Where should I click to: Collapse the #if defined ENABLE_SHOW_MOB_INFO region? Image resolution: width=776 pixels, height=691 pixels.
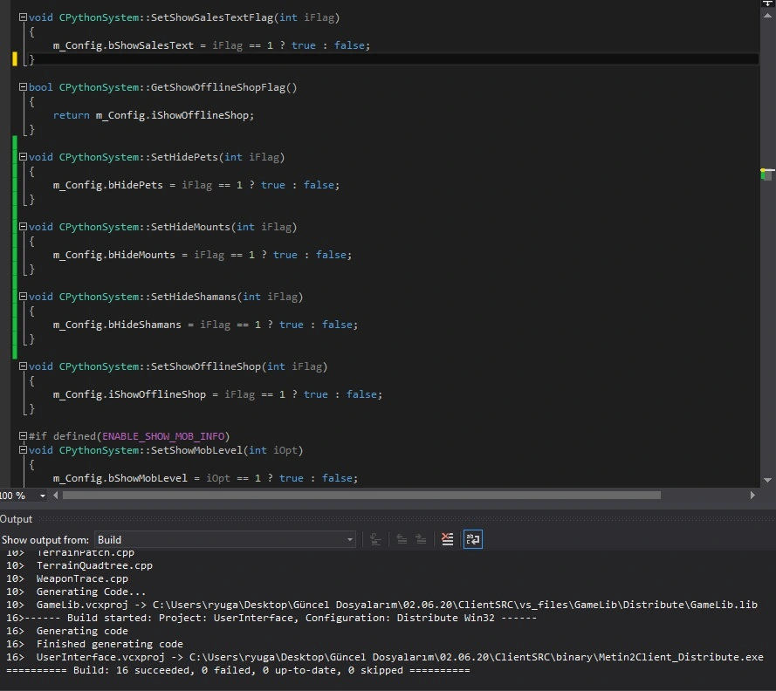(23, 436)
